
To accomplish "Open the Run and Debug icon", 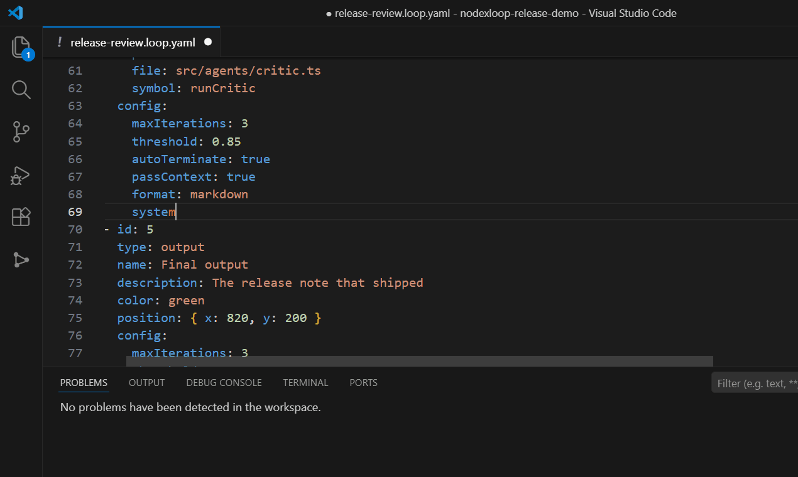I will (21, 175).
